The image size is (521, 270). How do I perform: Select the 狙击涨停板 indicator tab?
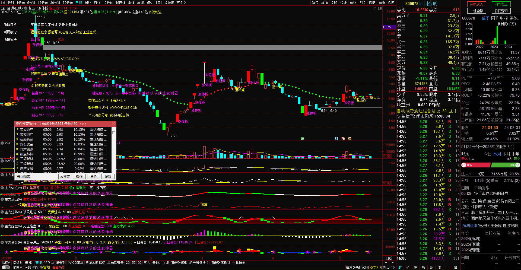point(179,263)
